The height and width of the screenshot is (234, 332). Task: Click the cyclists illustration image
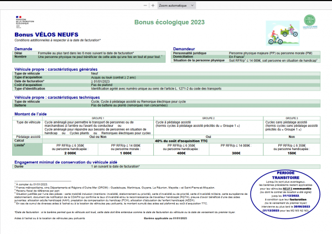click(x=283, y=33)
